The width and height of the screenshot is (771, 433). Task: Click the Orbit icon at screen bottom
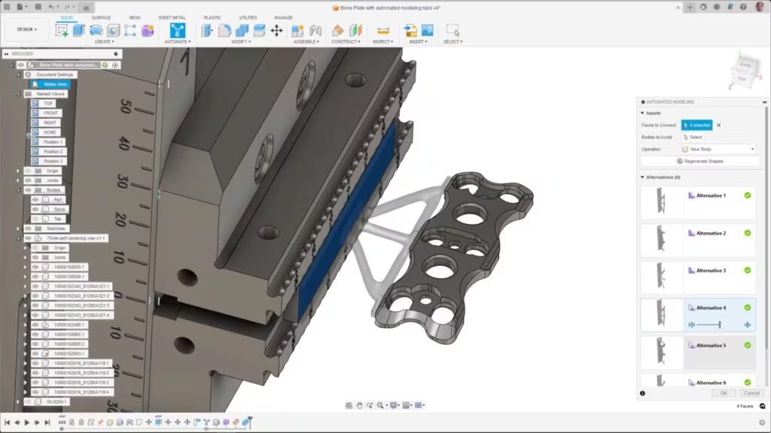pyautogui.click(x=370, y=405)
